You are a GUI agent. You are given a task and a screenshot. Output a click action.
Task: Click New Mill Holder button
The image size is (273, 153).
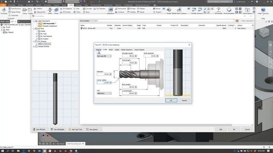(58, 129)
